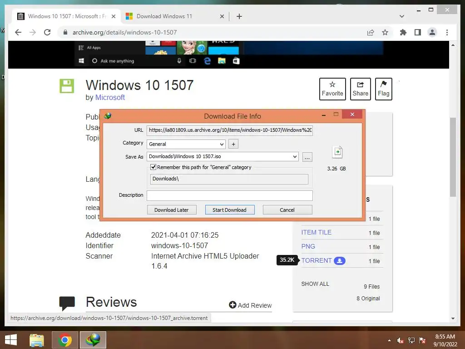The image size is (465, 349).
Task: Expand the Save As path dropdown
Action: point(295,157)
